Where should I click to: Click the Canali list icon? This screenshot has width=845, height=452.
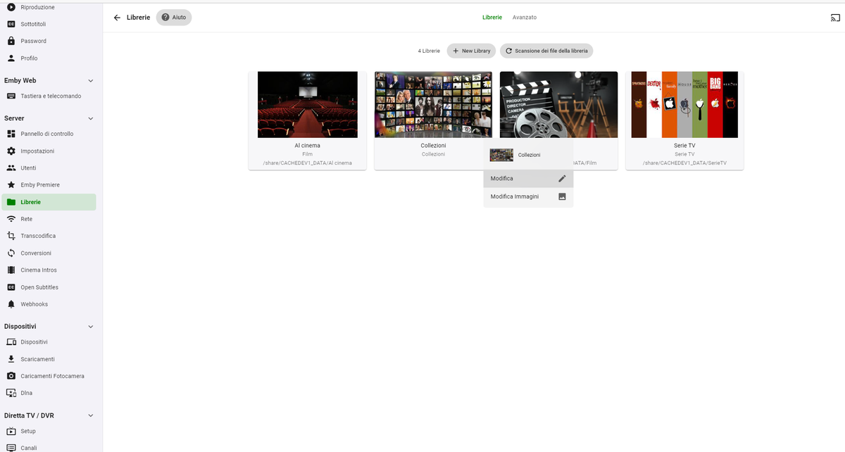click(11, 448)
